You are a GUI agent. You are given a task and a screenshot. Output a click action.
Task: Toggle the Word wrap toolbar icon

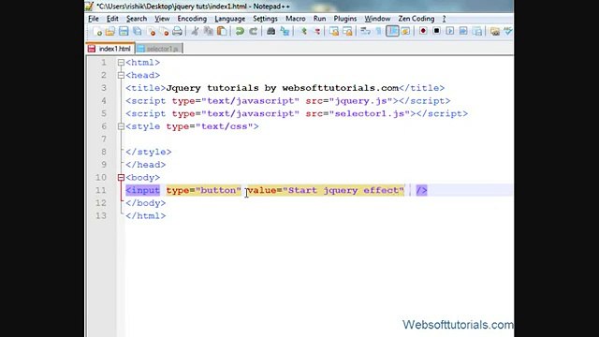click(365, 31)
